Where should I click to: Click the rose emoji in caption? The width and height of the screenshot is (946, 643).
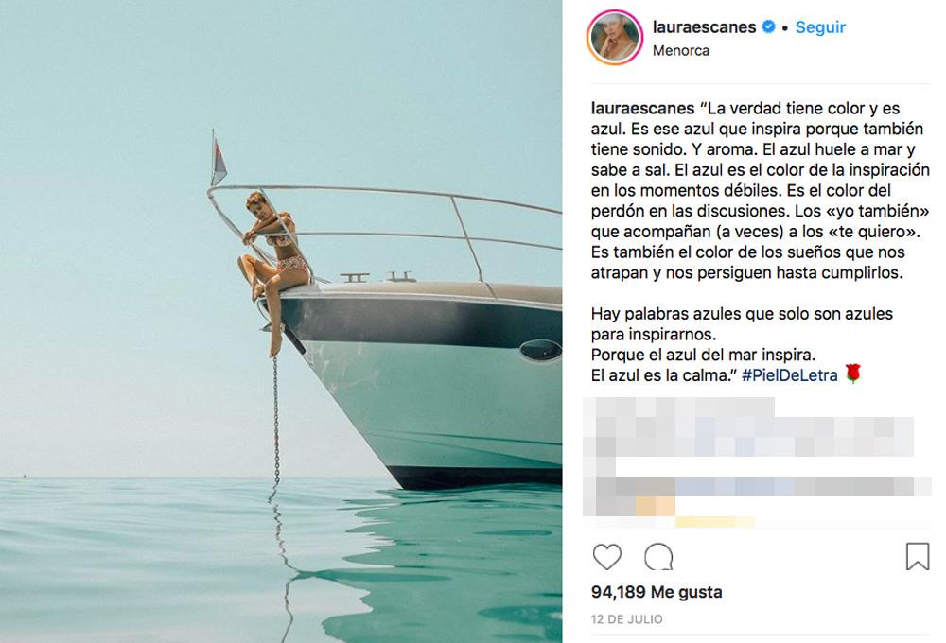852,374
